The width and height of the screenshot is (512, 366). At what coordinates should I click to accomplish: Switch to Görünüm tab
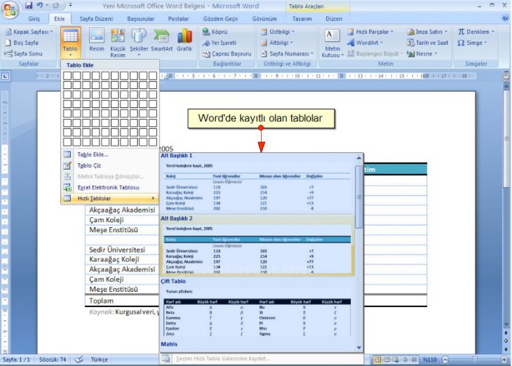click(x=264, y=19)
